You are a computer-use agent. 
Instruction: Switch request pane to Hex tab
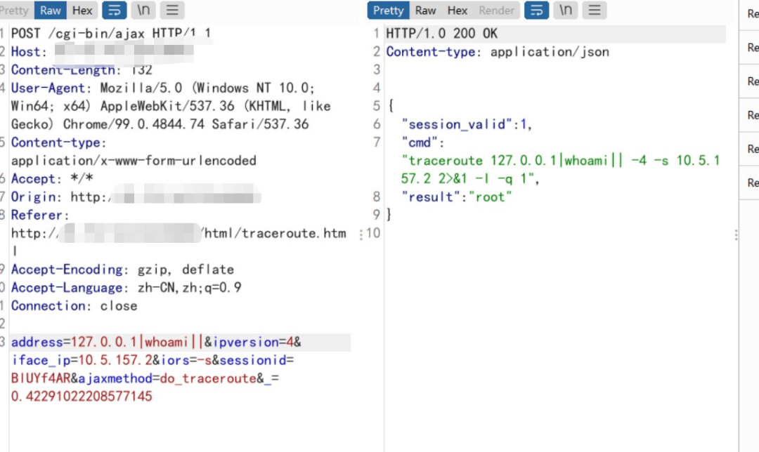pyautogui.click(x=82, y=10)
